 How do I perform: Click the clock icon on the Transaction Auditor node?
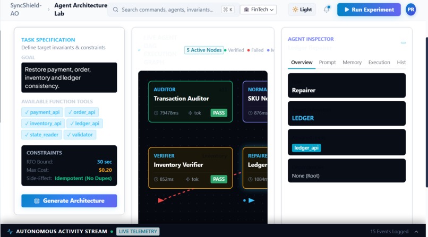pos(156,113)
